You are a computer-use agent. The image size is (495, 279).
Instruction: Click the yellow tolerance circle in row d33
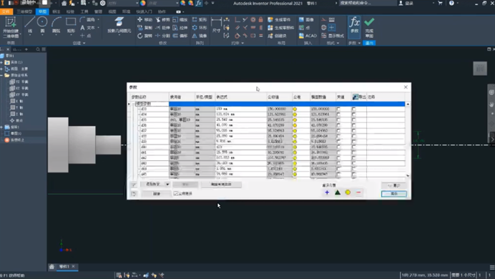coord(295,109)
